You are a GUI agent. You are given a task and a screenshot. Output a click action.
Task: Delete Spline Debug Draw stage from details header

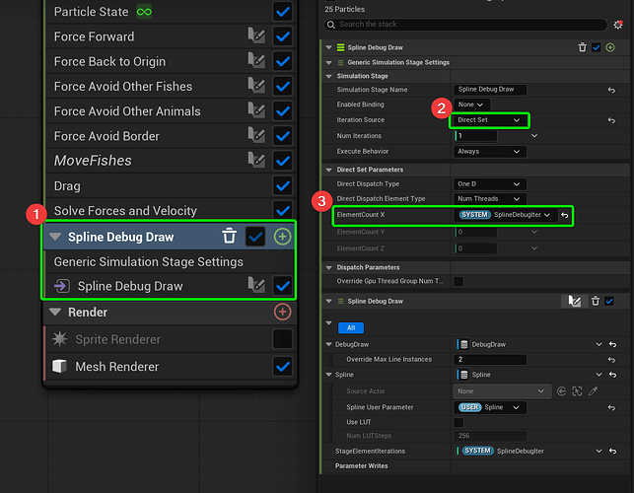583,47
